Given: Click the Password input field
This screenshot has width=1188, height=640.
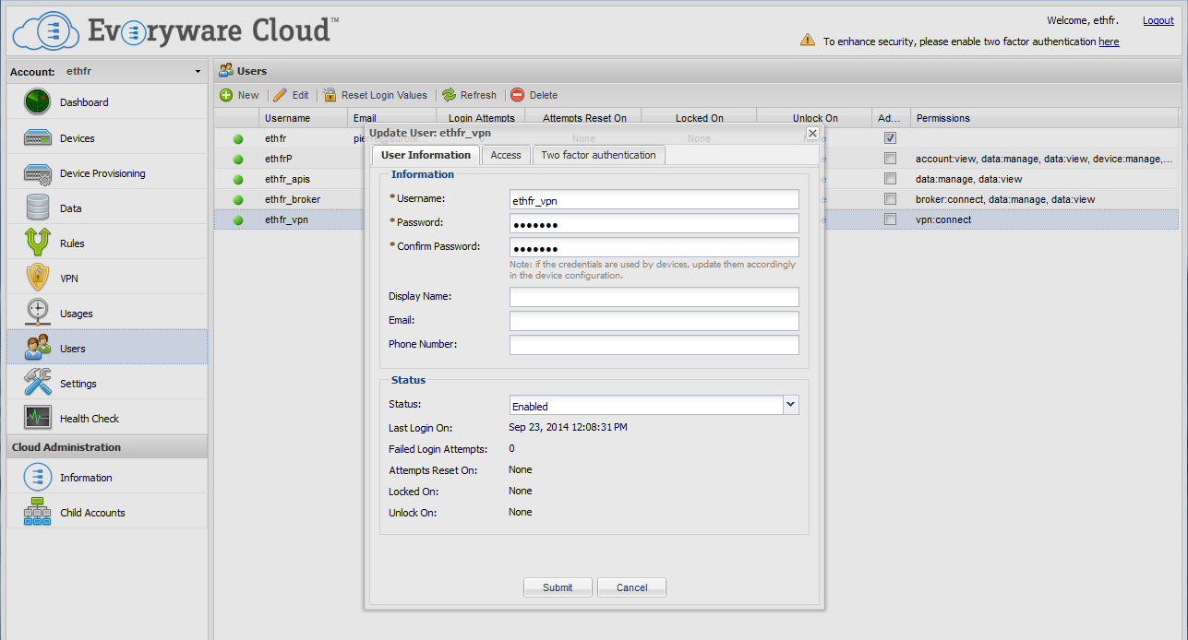Looking at the screenshot, I should click(x=654, y=223).
